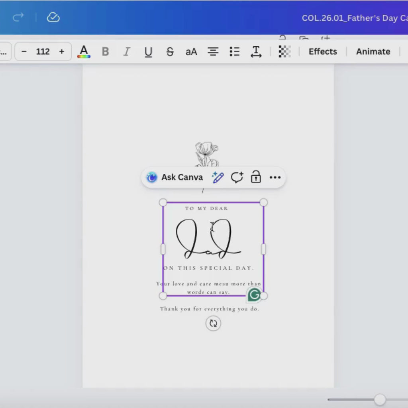Screen dimensions: 408x408
Task: Toggle uppercase aA text case
Action: point(191,51)
